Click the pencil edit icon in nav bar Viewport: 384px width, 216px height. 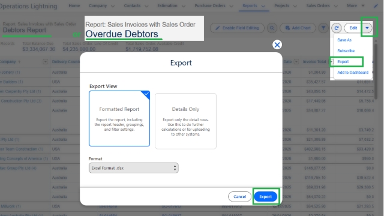point(376,6)
